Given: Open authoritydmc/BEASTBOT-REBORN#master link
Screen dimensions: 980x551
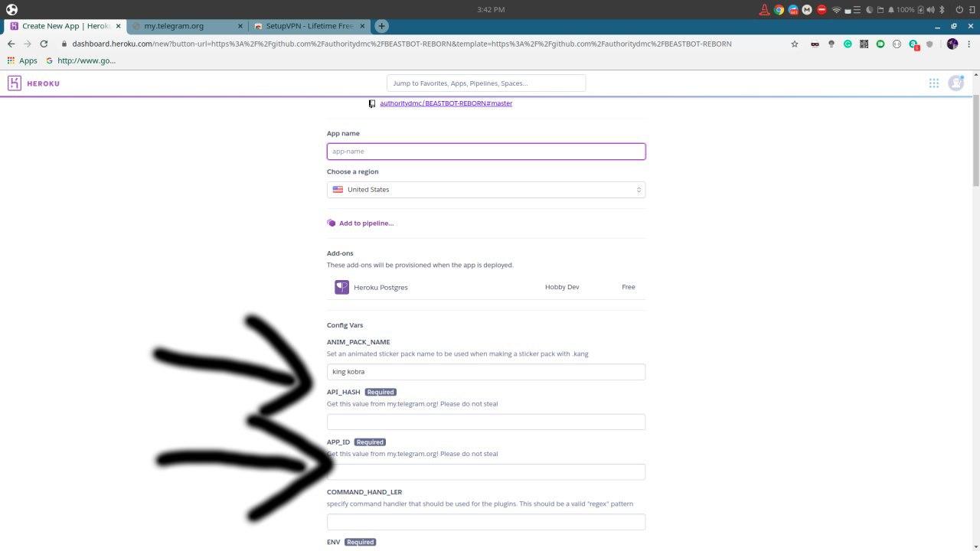Looking at the screenshot, I should (446, 103).
